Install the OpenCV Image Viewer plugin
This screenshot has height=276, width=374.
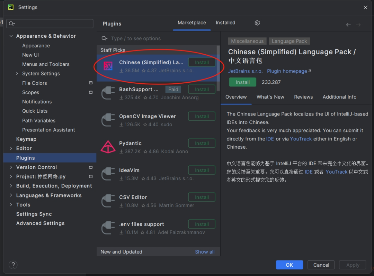[x=202, y=116]
